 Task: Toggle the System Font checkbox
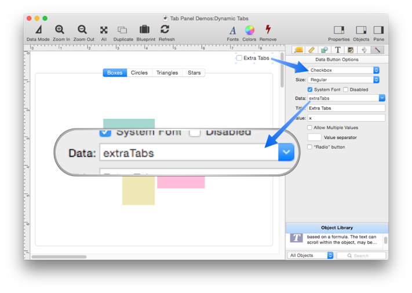pyautogui.click(x=310, y=90)
